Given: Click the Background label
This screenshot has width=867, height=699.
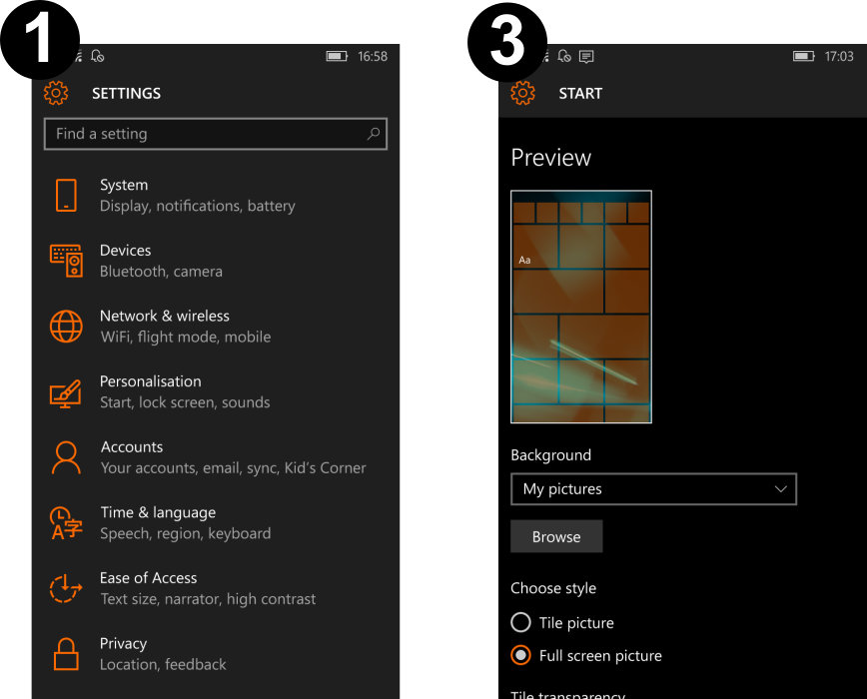Looking at the screenshot, I should coord(550,454).
